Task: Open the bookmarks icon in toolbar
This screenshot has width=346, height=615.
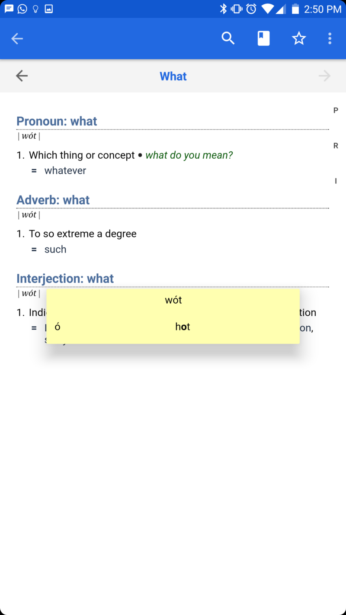Action: pyautogui.click(x=263, y=38)
